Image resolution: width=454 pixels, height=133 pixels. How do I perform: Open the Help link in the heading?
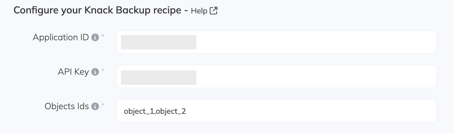coord(199,11)
